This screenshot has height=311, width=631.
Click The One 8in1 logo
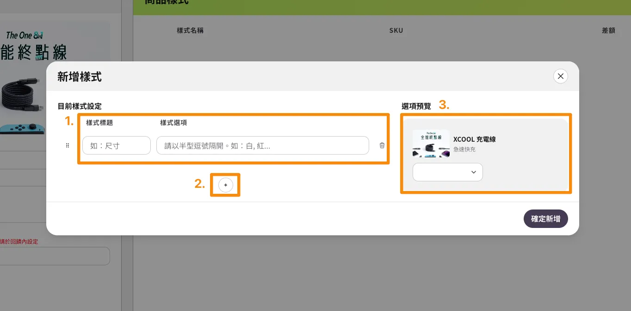click(25, 35)
